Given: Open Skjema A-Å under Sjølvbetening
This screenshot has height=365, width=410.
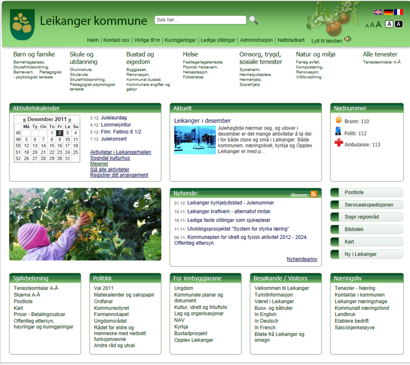Looking at the screenshot, I should point(27,295).
